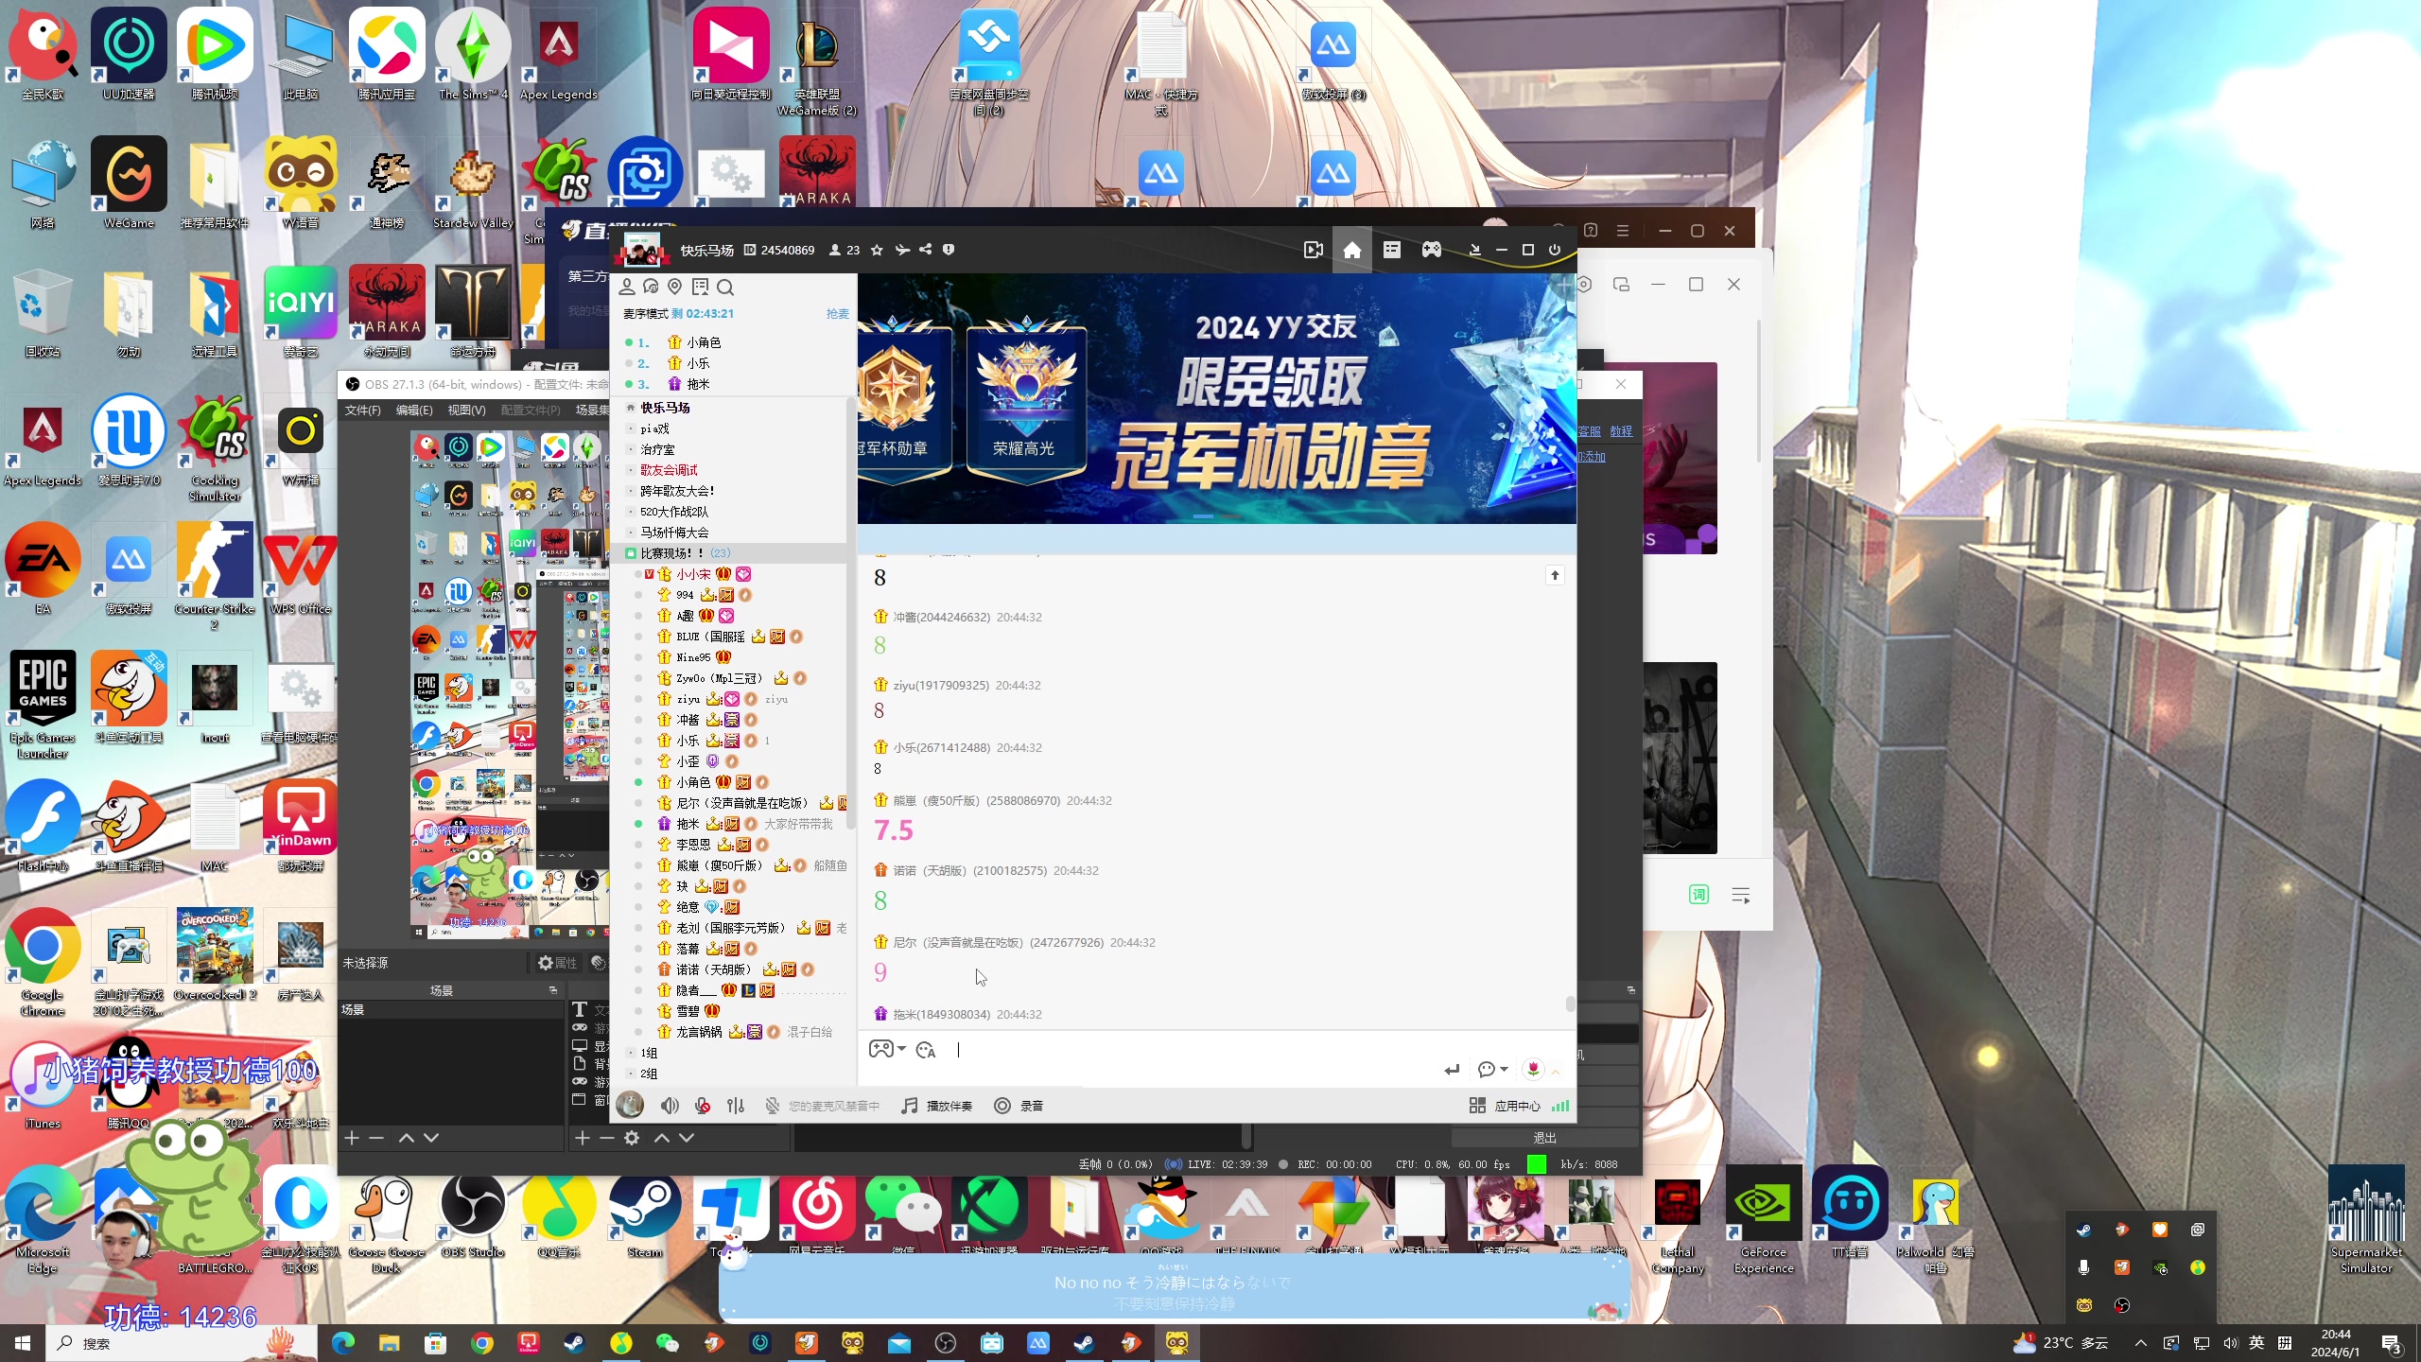Collapse the 比赛现场 channel group

[631, 553]
